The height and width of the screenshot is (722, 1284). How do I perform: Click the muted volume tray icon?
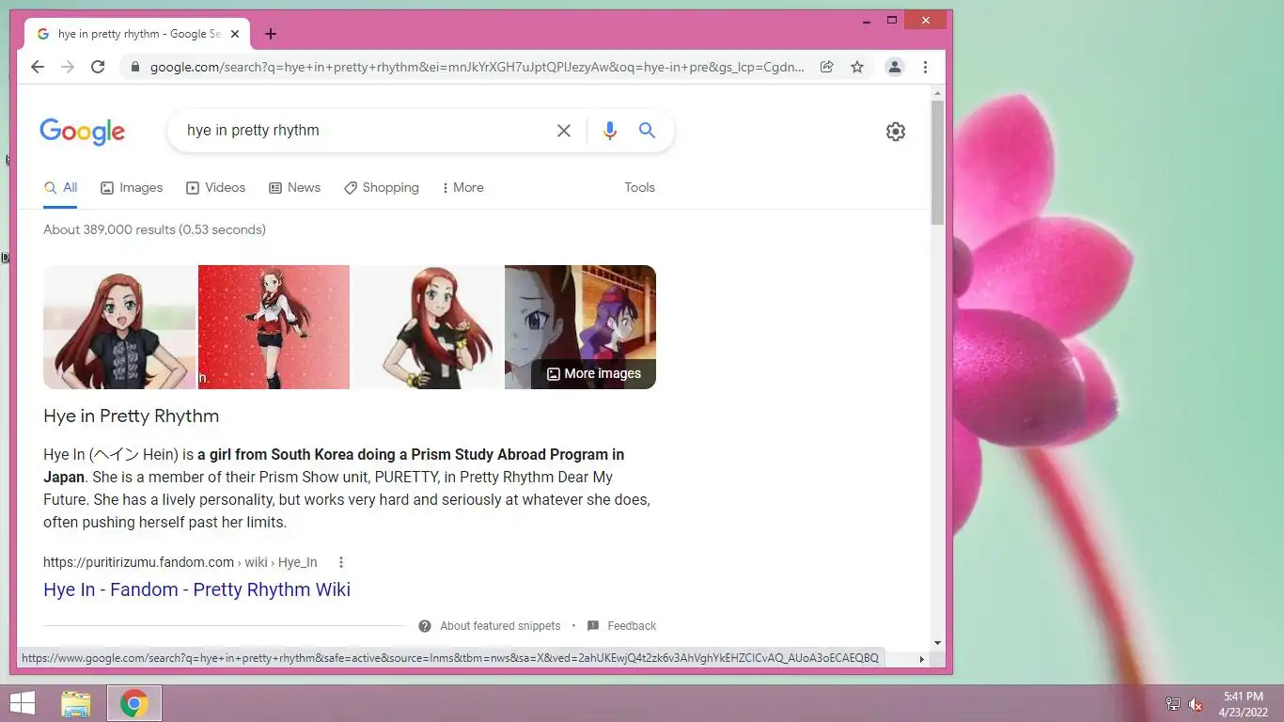[1196, 704]
